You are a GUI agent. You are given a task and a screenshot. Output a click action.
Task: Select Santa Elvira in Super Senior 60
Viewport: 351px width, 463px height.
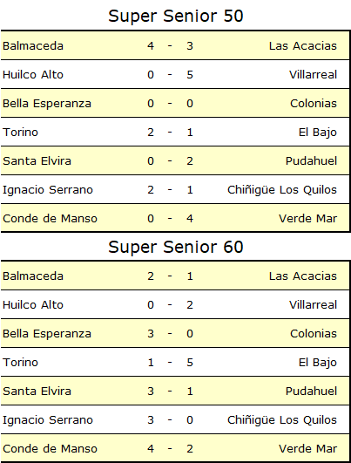coord(37,391)
